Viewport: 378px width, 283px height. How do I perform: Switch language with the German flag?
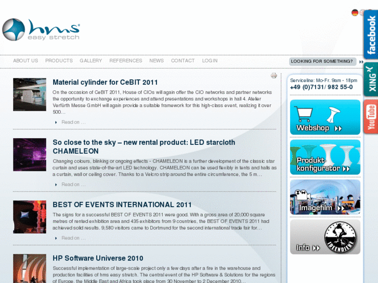click(x=355, y=12)
